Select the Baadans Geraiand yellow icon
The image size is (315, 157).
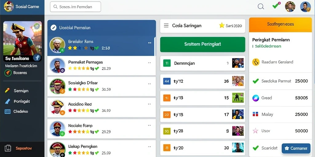point(256,62)
